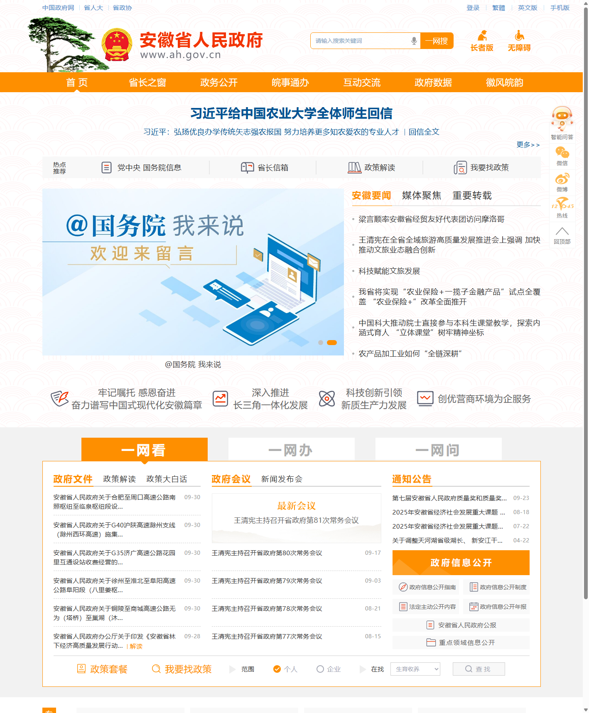
Task: Click the 政策套餐 document icon
Action: [x=81, y=669]
